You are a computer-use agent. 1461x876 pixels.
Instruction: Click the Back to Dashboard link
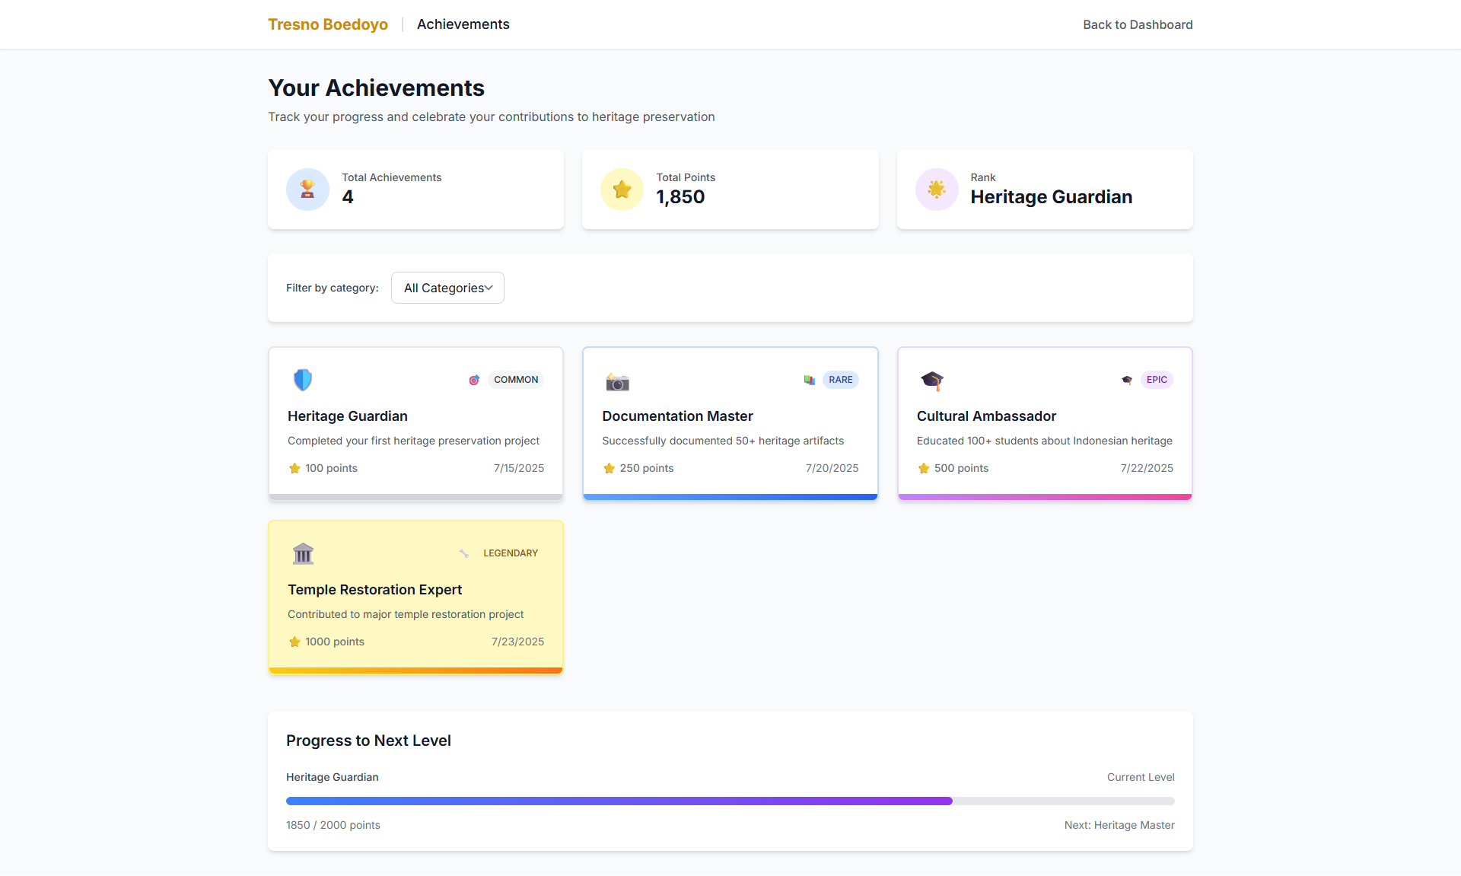pyautogui.click(x=1138, y=24)
